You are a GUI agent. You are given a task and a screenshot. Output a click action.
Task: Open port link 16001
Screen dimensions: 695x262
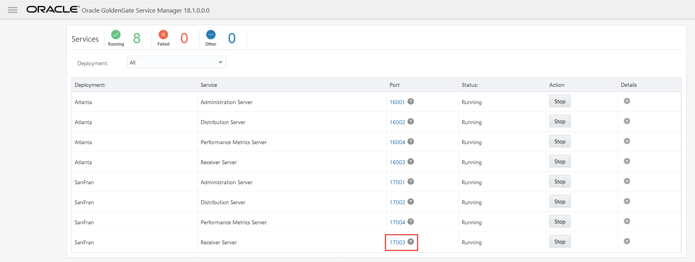click(x=397, y=102)
